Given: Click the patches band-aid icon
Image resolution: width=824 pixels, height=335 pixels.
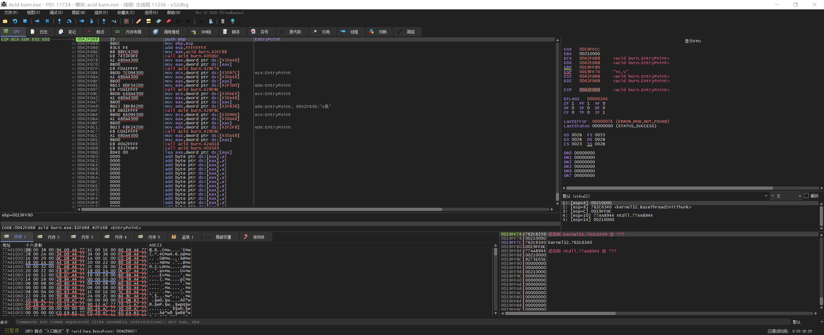Looking at the screenshot, I should 139,21.
